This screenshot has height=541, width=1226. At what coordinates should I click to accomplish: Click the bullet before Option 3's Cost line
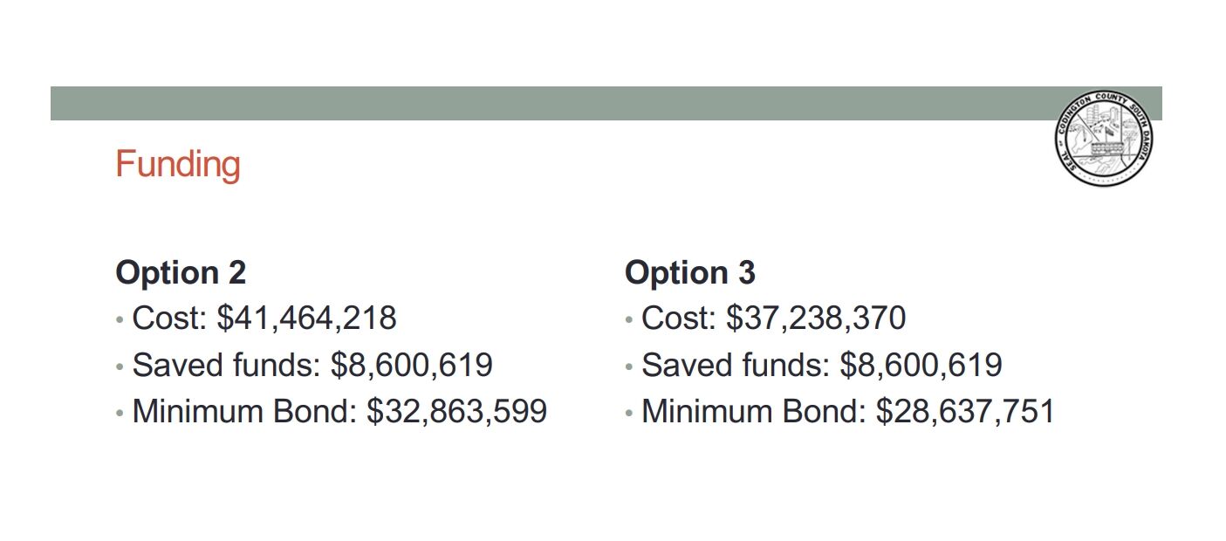point(629,320)
